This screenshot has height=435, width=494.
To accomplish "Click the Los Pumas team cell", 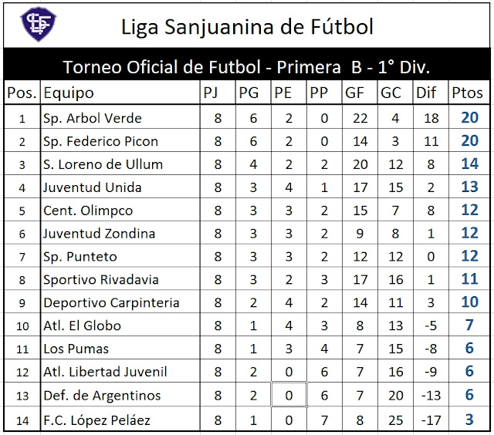I will 120,349.
